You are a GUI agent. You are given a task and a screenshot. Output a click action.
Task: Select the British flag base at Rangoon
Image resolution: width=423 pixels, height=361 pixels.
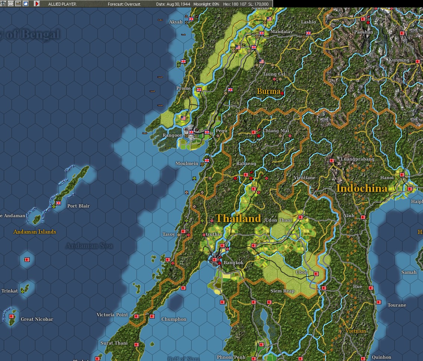(x=191, y=132)
